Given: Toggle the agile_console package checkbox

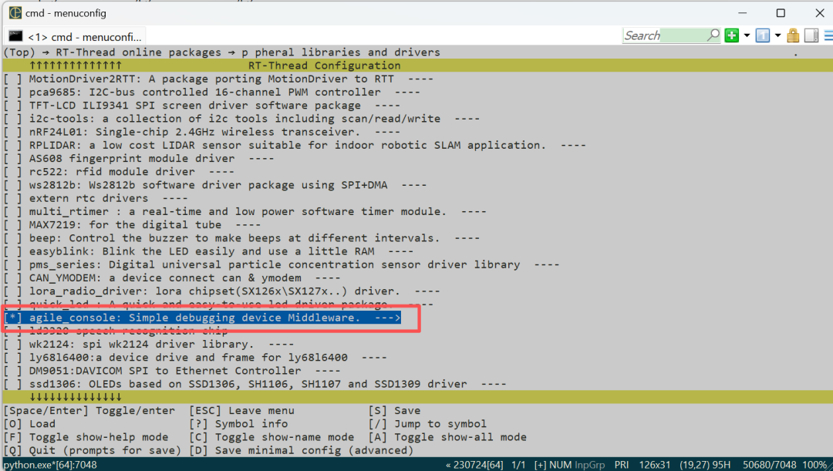Looking at the screenshot, I should [14, 318].
